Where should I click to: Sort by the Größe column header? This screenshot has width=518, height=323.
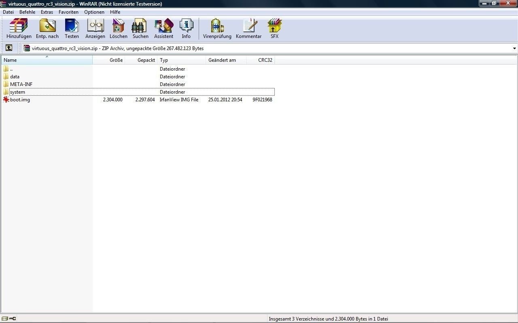point(109,60)
